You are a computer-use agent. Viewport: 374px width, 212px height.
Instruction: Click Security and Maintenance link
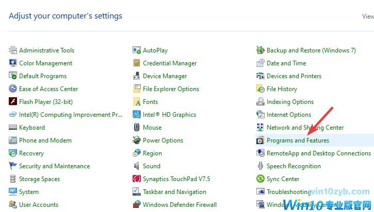[x=54, y=166]
